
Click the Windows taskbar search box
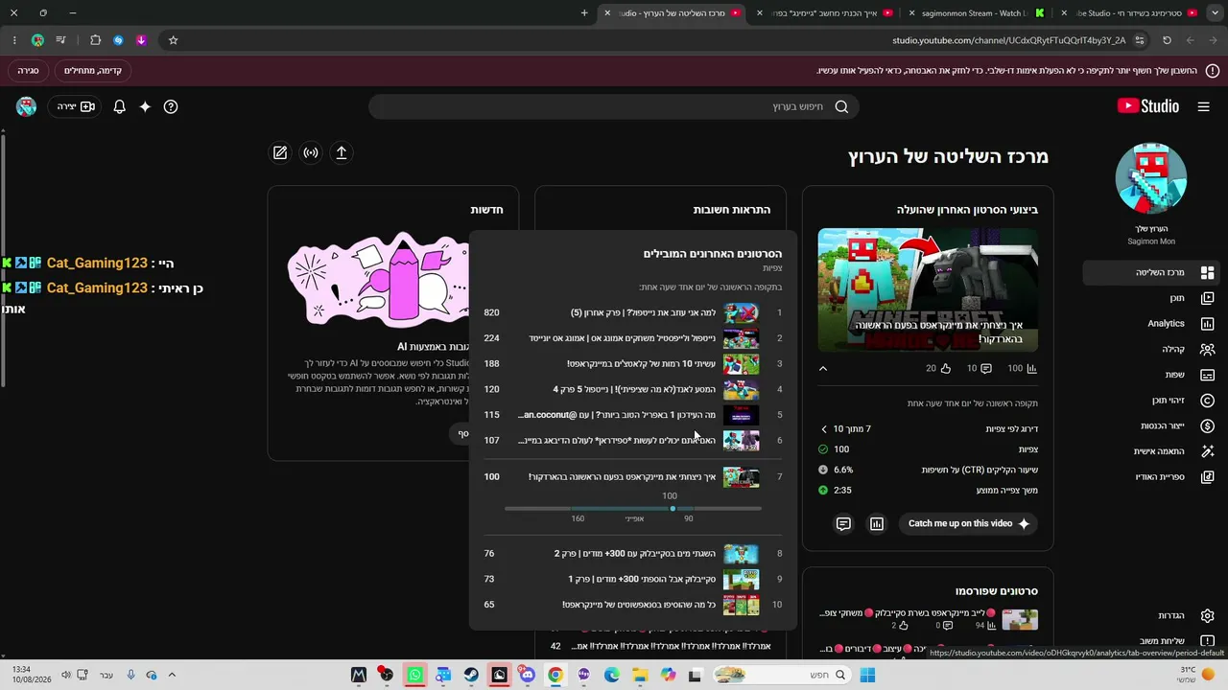[x=782, y=675]
